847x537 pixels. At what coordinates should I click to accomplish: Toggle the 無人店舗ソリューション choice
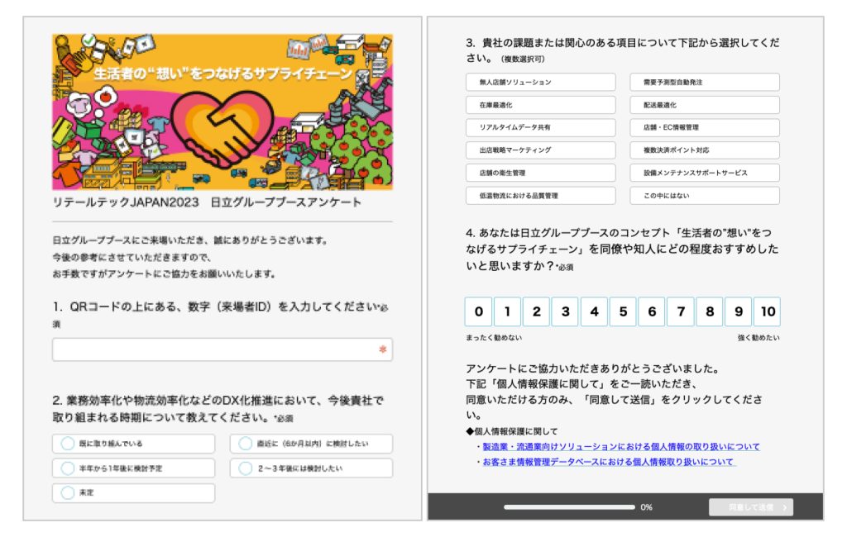(540, 83)
